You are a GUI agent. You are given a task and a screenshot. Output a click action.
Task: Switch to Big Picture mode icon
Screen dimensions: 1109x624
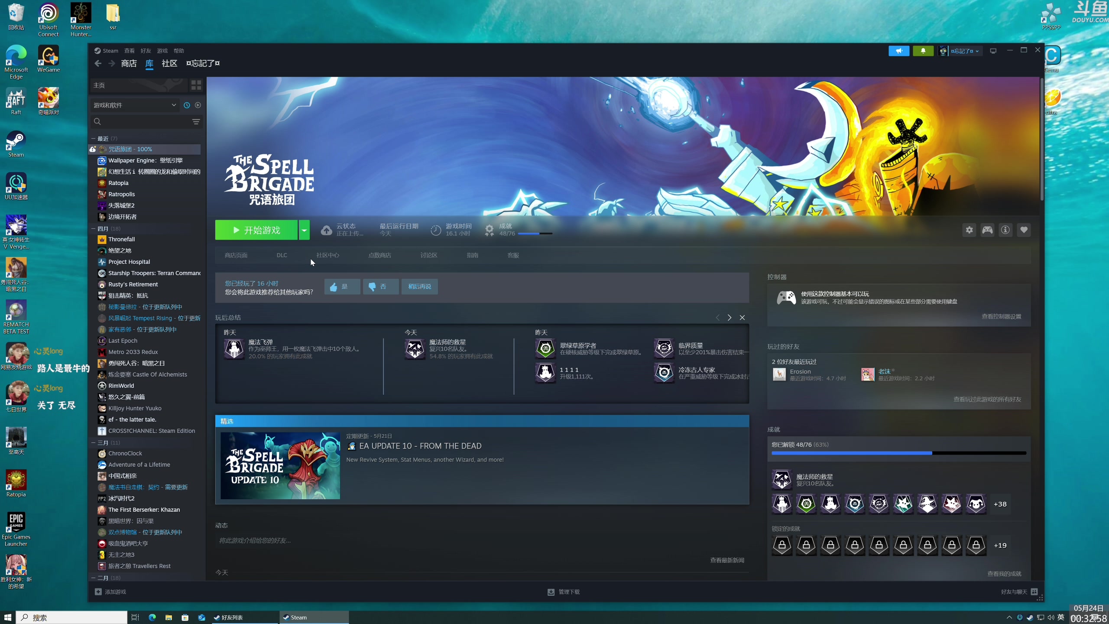993,51
